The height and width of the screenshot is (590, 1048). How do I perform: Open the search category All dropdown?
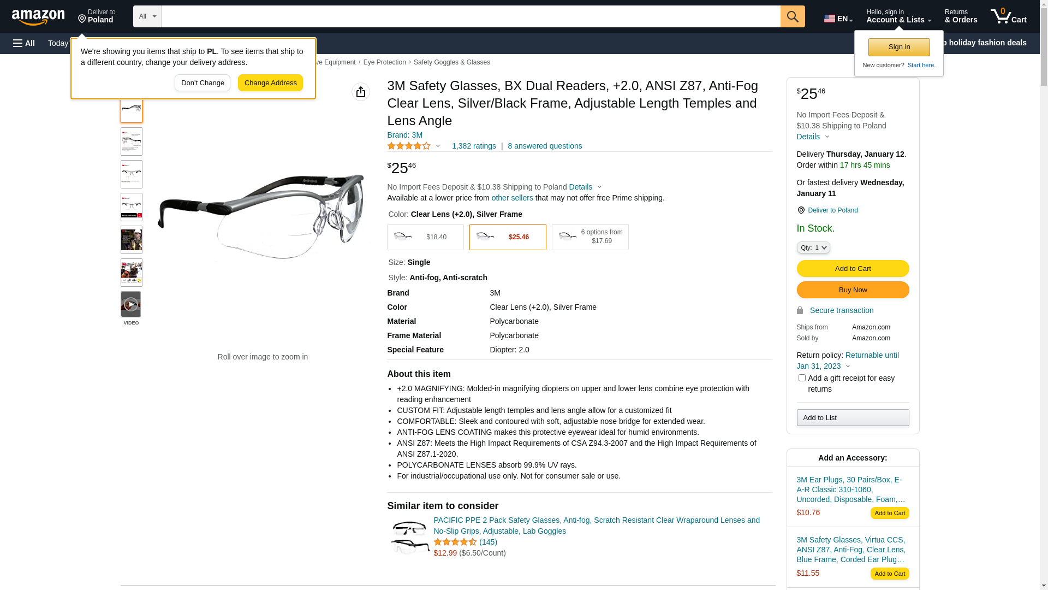click(147, 16)
